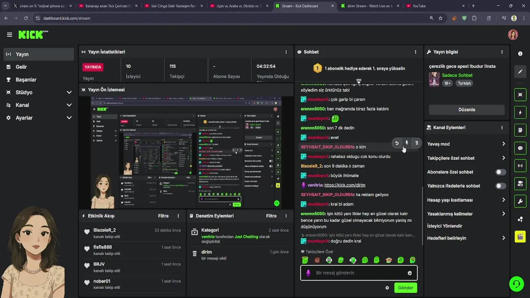Click the green dot on the stream preview

point(277,203)
